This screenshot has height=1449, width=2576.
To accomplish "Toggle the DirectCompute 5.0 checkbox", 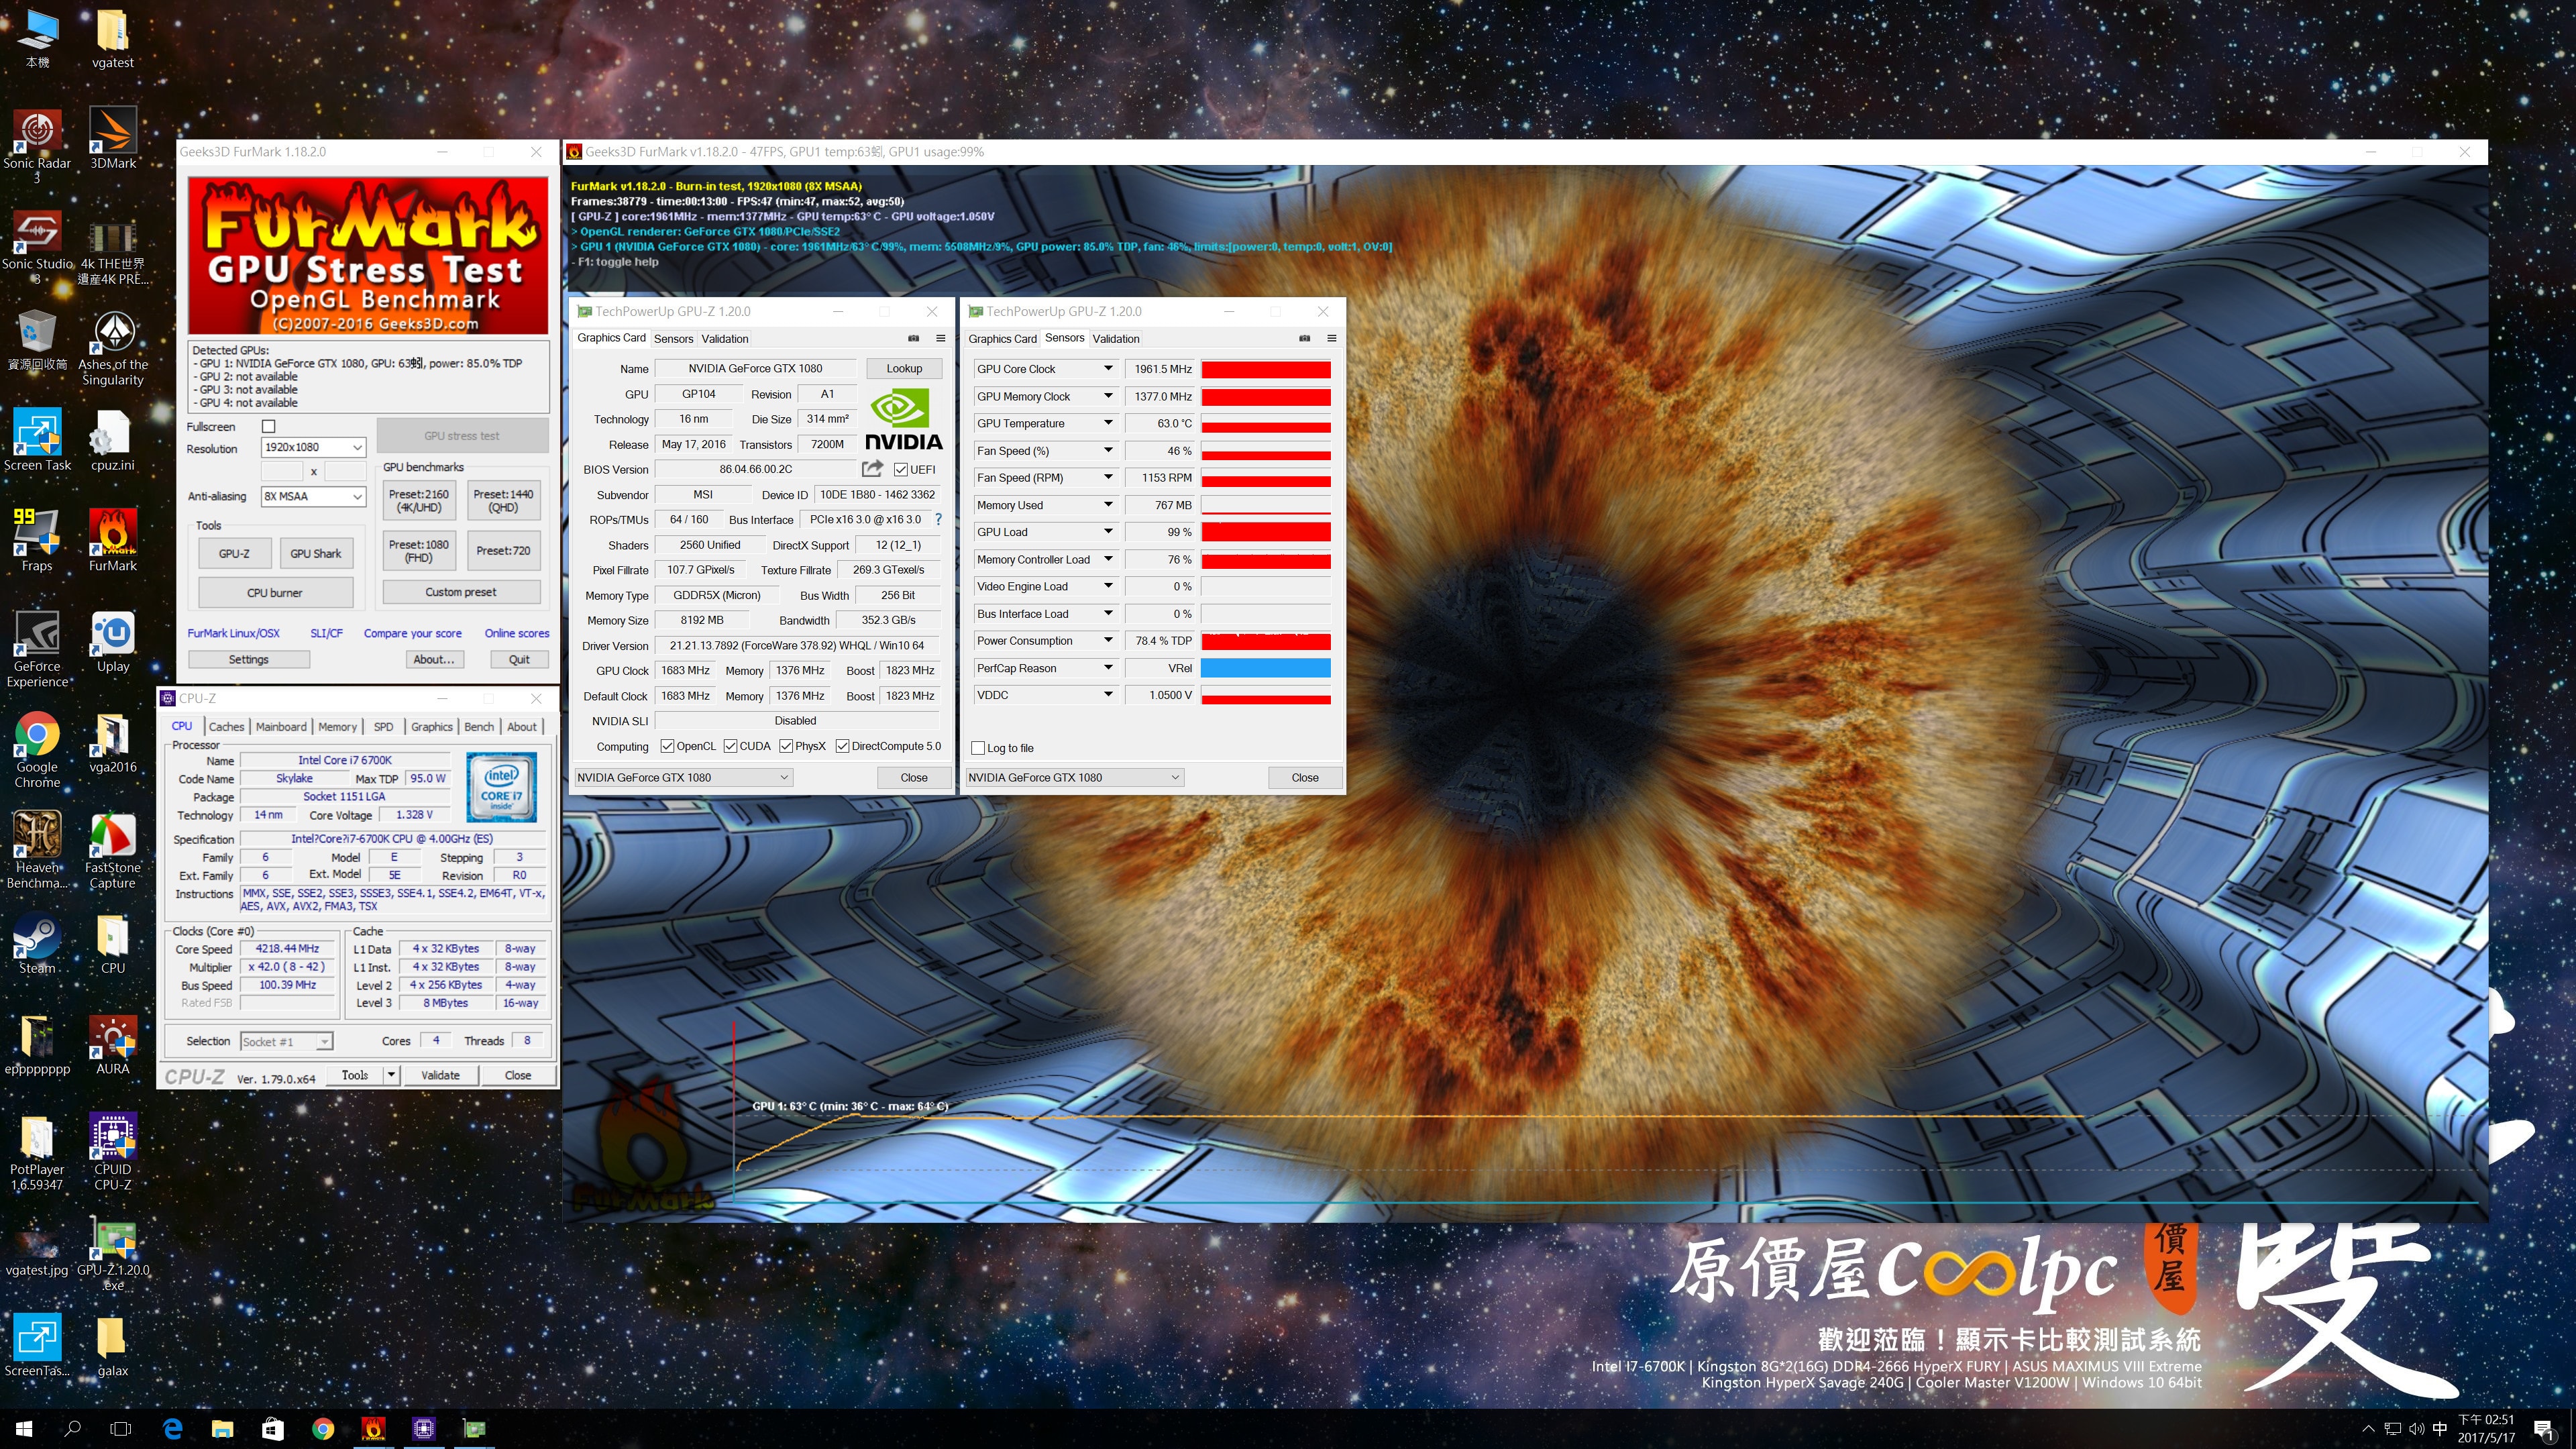I will pos(842,746).
